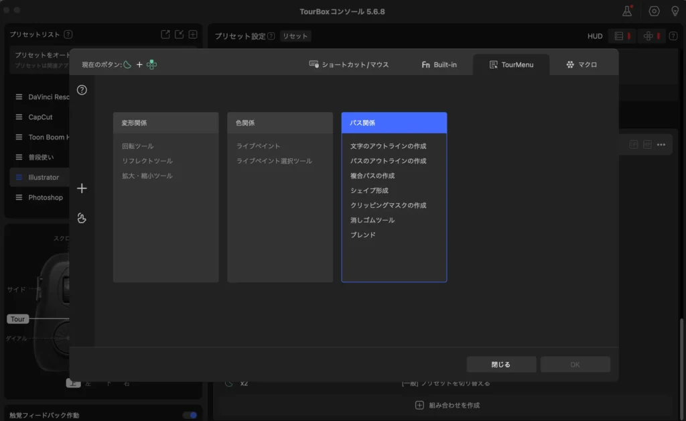This screenshot has width=686, height=421.
Task: Click the リセット button in プリセット設定
Action: [295, 36]
